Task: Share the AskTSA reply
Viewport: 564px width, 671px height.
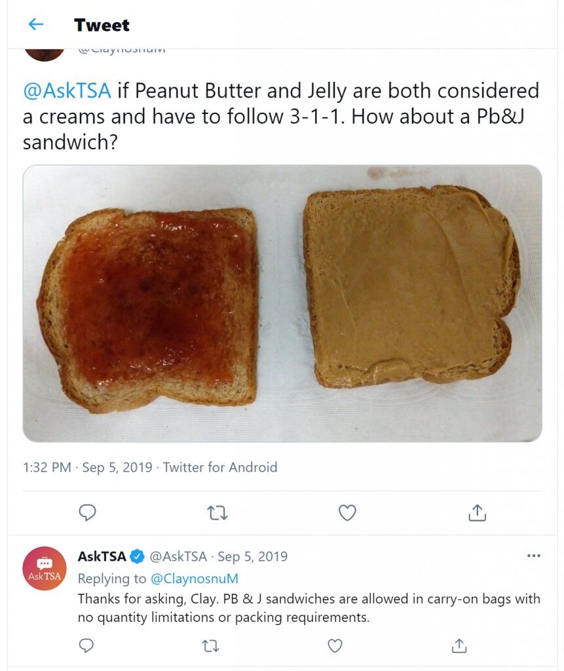Action: click(459, 645)
